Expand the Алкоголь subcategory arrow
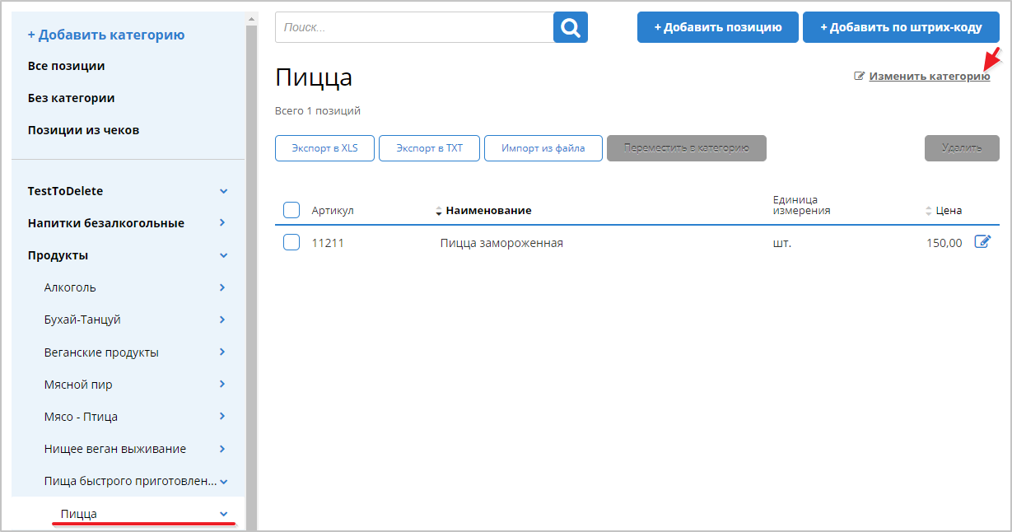 222,287
